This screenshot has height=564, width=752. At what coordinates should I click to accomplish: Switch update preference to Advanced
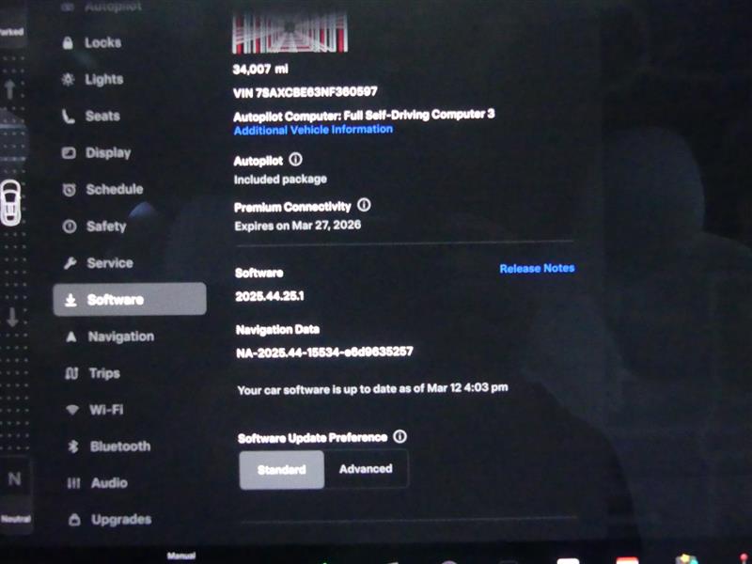366,469
